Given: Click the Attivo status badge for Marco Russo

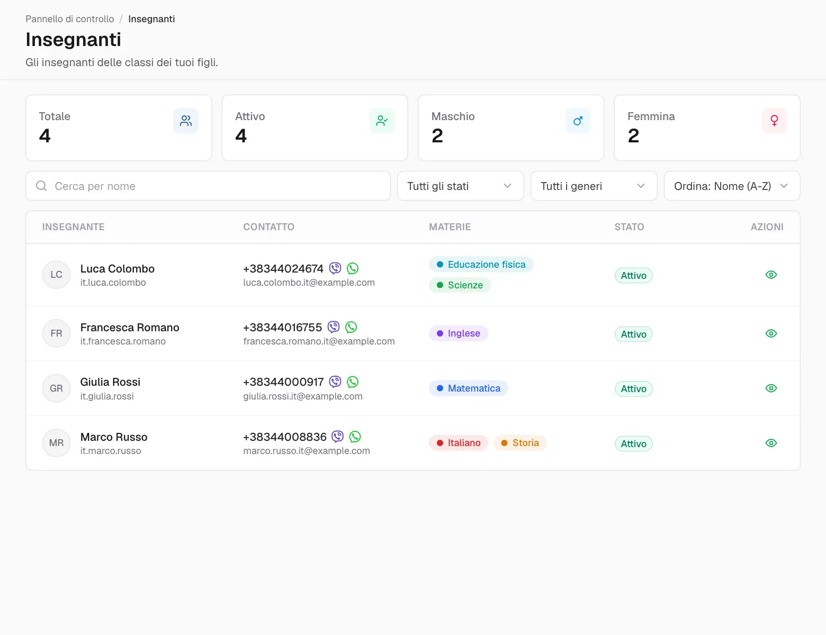Looking at the screenshot, I should click(x=633, y=443).
